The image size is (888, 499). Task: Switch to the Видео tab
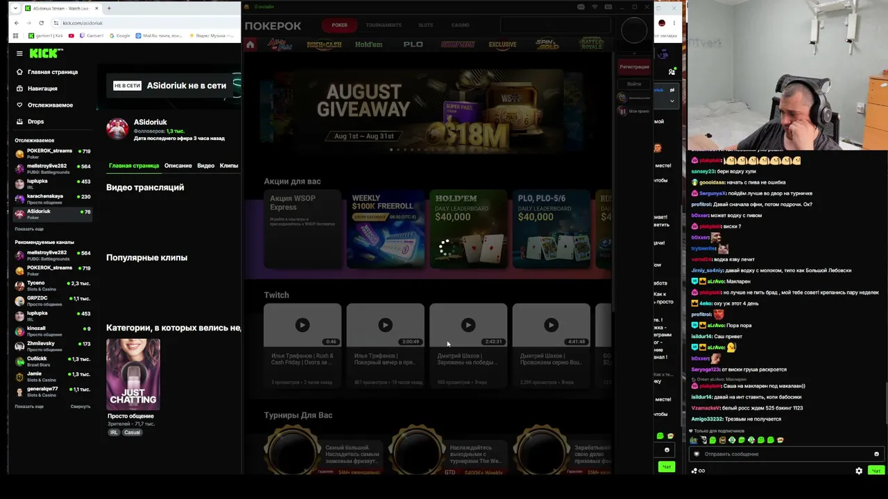pyautogui.click(x=206, y=166)
